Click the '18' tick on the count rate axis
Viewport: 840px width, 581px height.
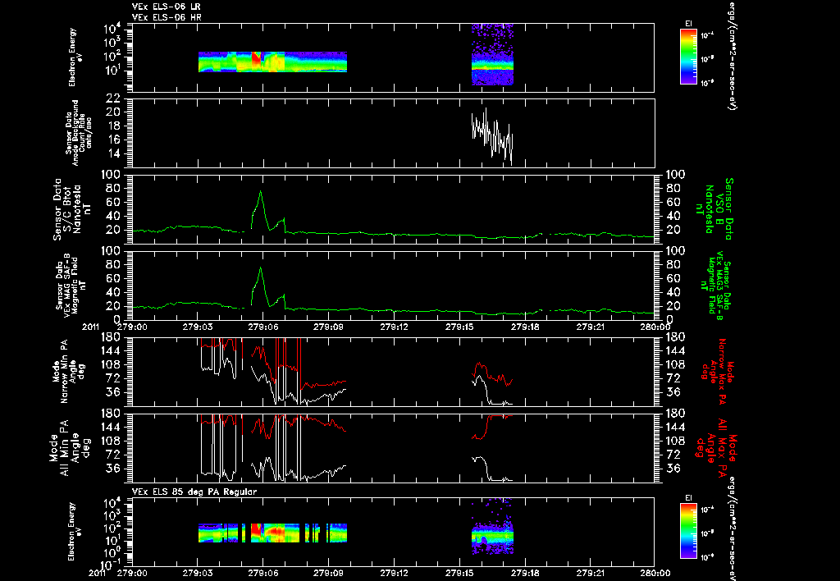pyautogui.click(x=112, y=126)
